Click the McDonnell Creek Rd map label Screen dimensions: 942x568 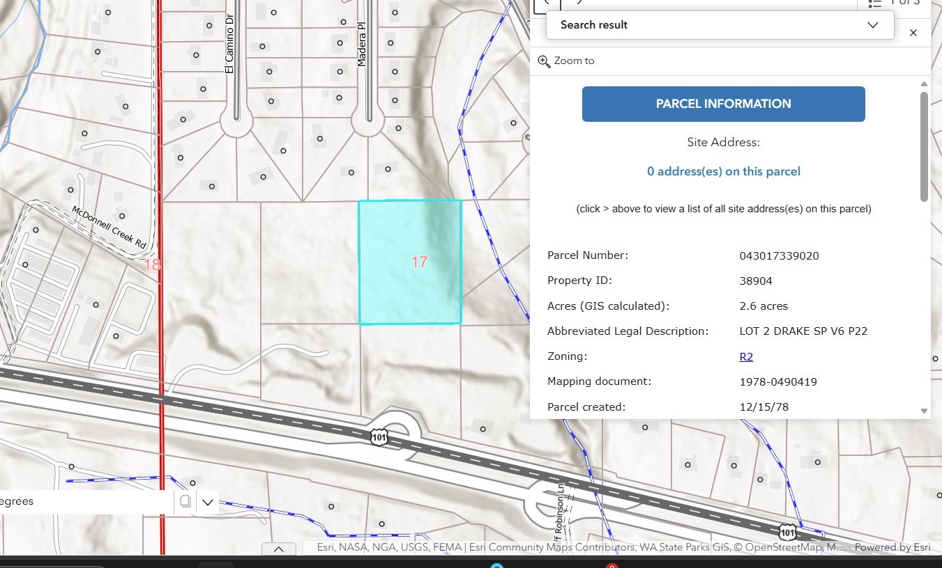pyautogui.click(x=109, y=228)
